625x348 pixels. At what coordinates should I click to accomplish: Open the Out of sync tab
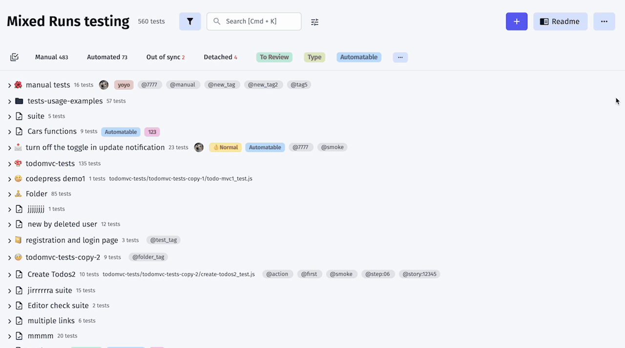[x=166, y=57]
